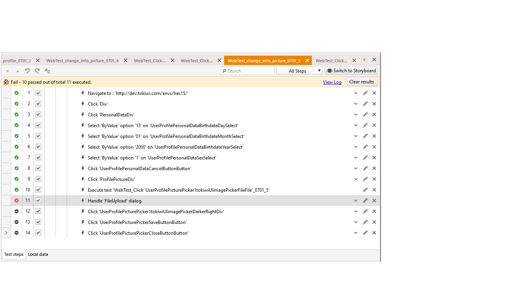The image size is (526, 295).
Task: Click the undo arrow in toolbar
Action: 27,71
